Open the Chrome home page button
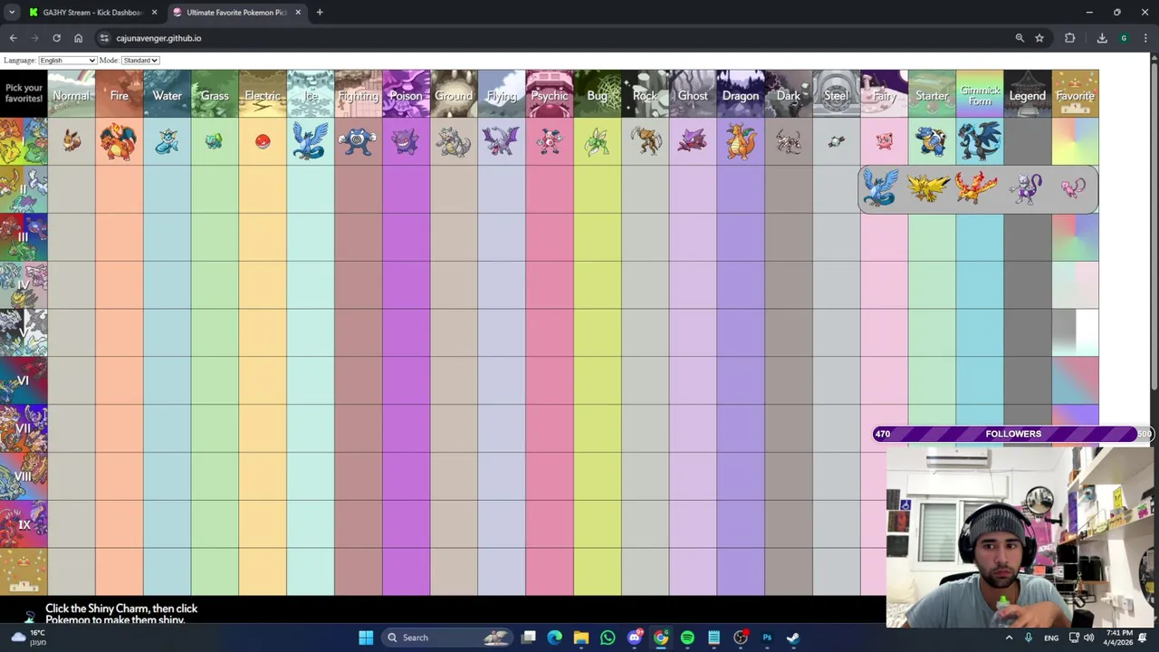Viewport: 1159px width, 652px height. [x=78, y=38]
